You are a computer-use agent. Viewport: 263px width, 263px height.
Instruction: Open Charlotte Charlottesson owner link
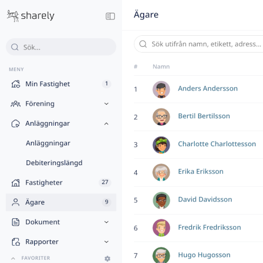[x=217, y=144]
